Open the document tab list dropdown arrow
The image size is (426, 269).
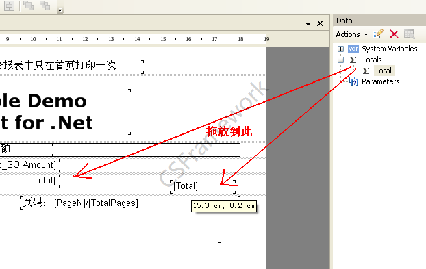(308, 24)
